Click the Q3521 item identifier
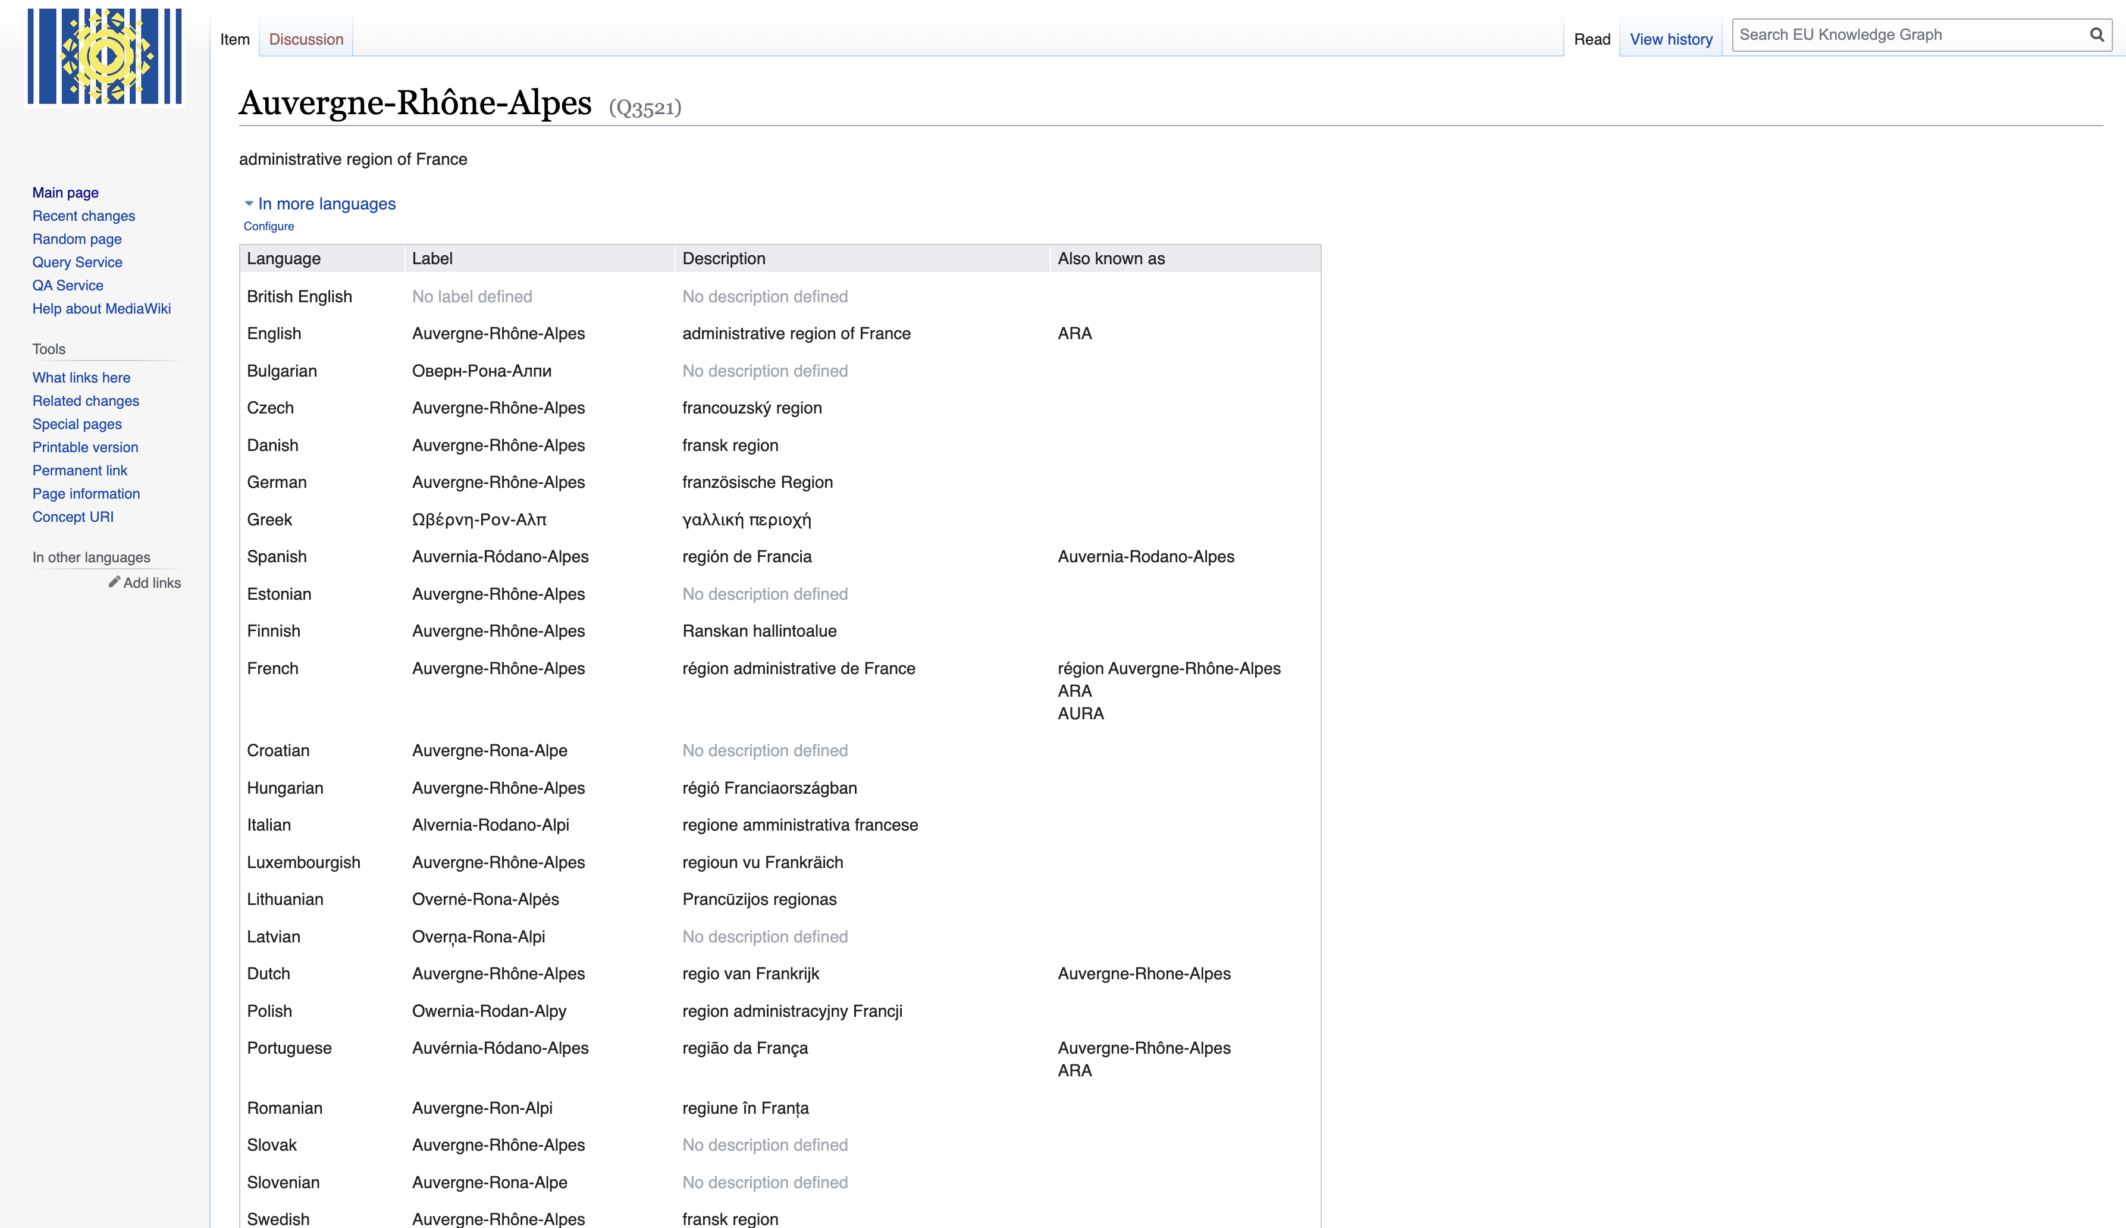This screenshot has height=1228, width=2126. 645,108
